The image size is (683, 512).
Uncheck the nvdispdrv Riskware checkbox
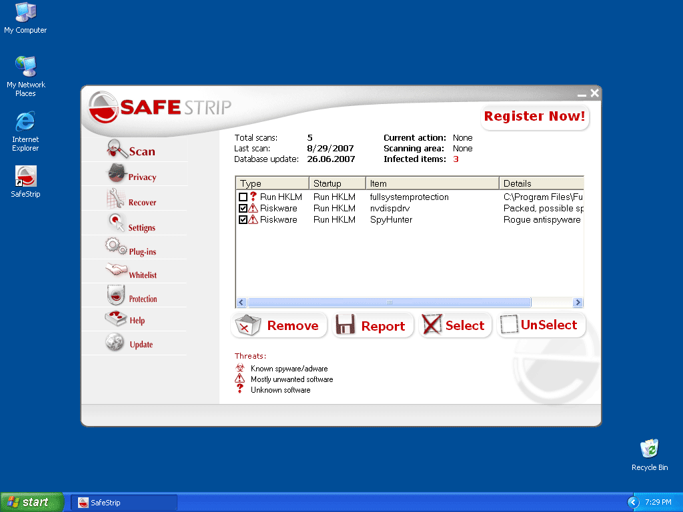(x=243, y=209)
